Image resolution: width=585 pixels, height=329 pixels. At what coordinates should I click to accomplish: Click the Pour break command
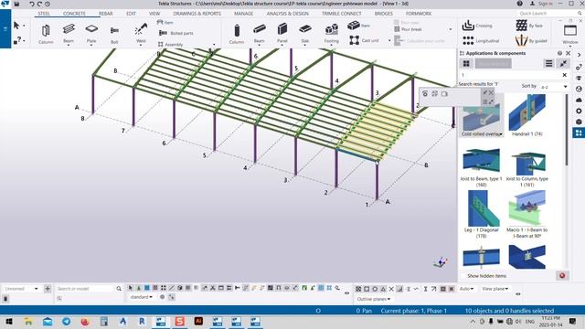[409, 29]
